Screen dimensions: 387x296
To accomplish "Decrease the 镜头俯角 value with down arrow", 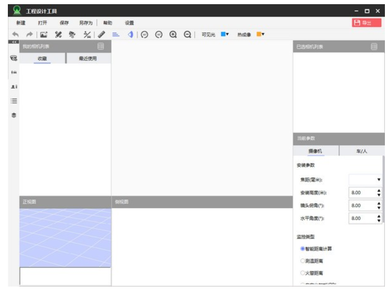I will [379, 208].
